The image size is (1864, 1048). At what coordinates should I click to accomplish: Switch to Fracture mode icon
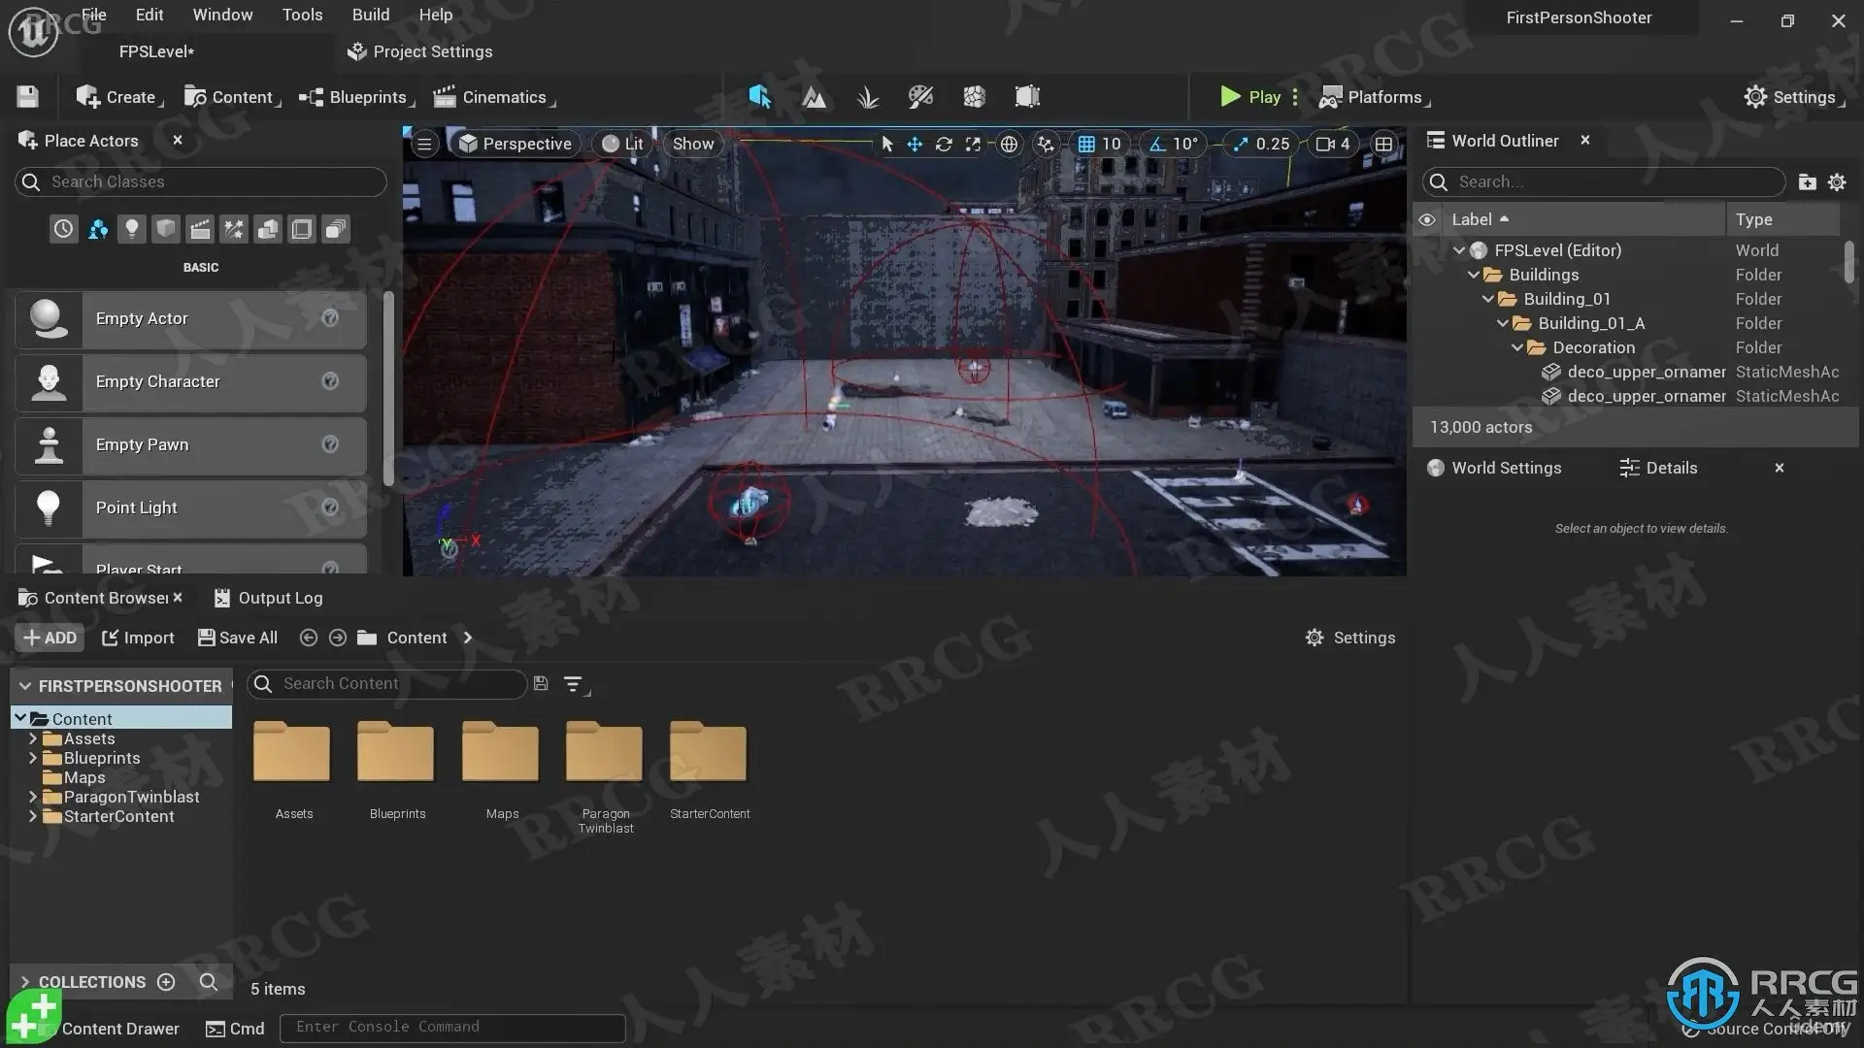[x=974, y=96]
